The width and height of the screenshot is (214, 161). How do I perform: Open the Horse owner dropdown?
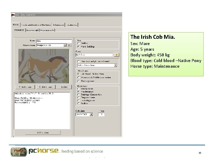65,45
